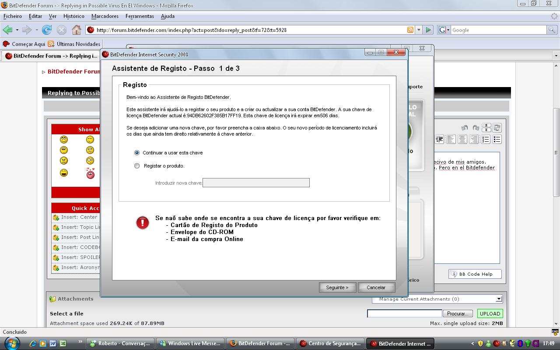Click the Stop loading icon
This screenshot has height=350, width=560.
(x=62, y=30)
